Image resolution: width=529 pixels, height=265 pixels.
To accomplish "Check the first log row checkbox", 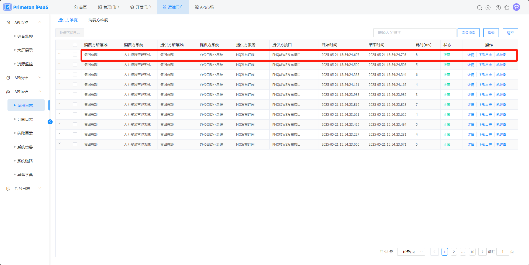I will click(75, 55).
